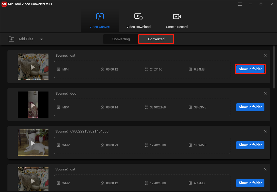Click the '00:00:12' duration of cat MP4
The width and height of the screenshot is (277, 192).
tap(112, 69)
